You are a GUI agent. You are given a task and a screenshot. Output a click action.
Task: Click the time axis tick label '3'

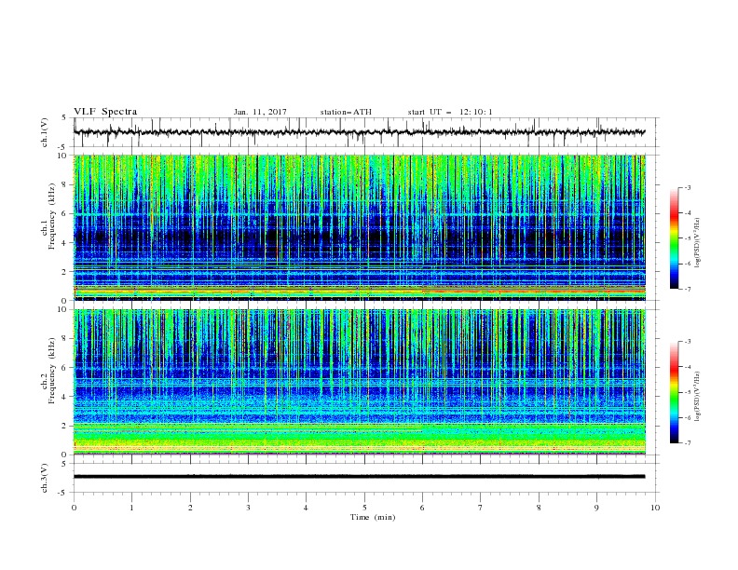[248, 508]
